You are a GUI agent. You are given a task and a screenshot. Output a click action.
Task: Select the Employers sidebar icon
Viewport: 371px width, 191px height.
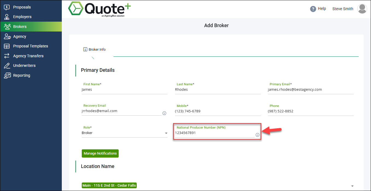point(7,17)
